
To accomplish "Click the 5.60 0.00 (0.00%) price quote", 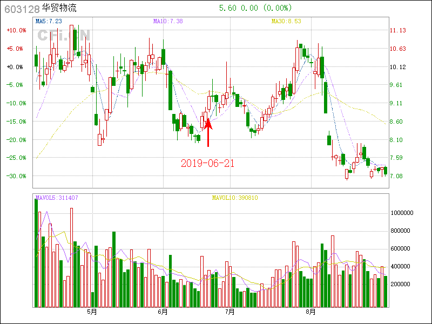I will point(255,8).
